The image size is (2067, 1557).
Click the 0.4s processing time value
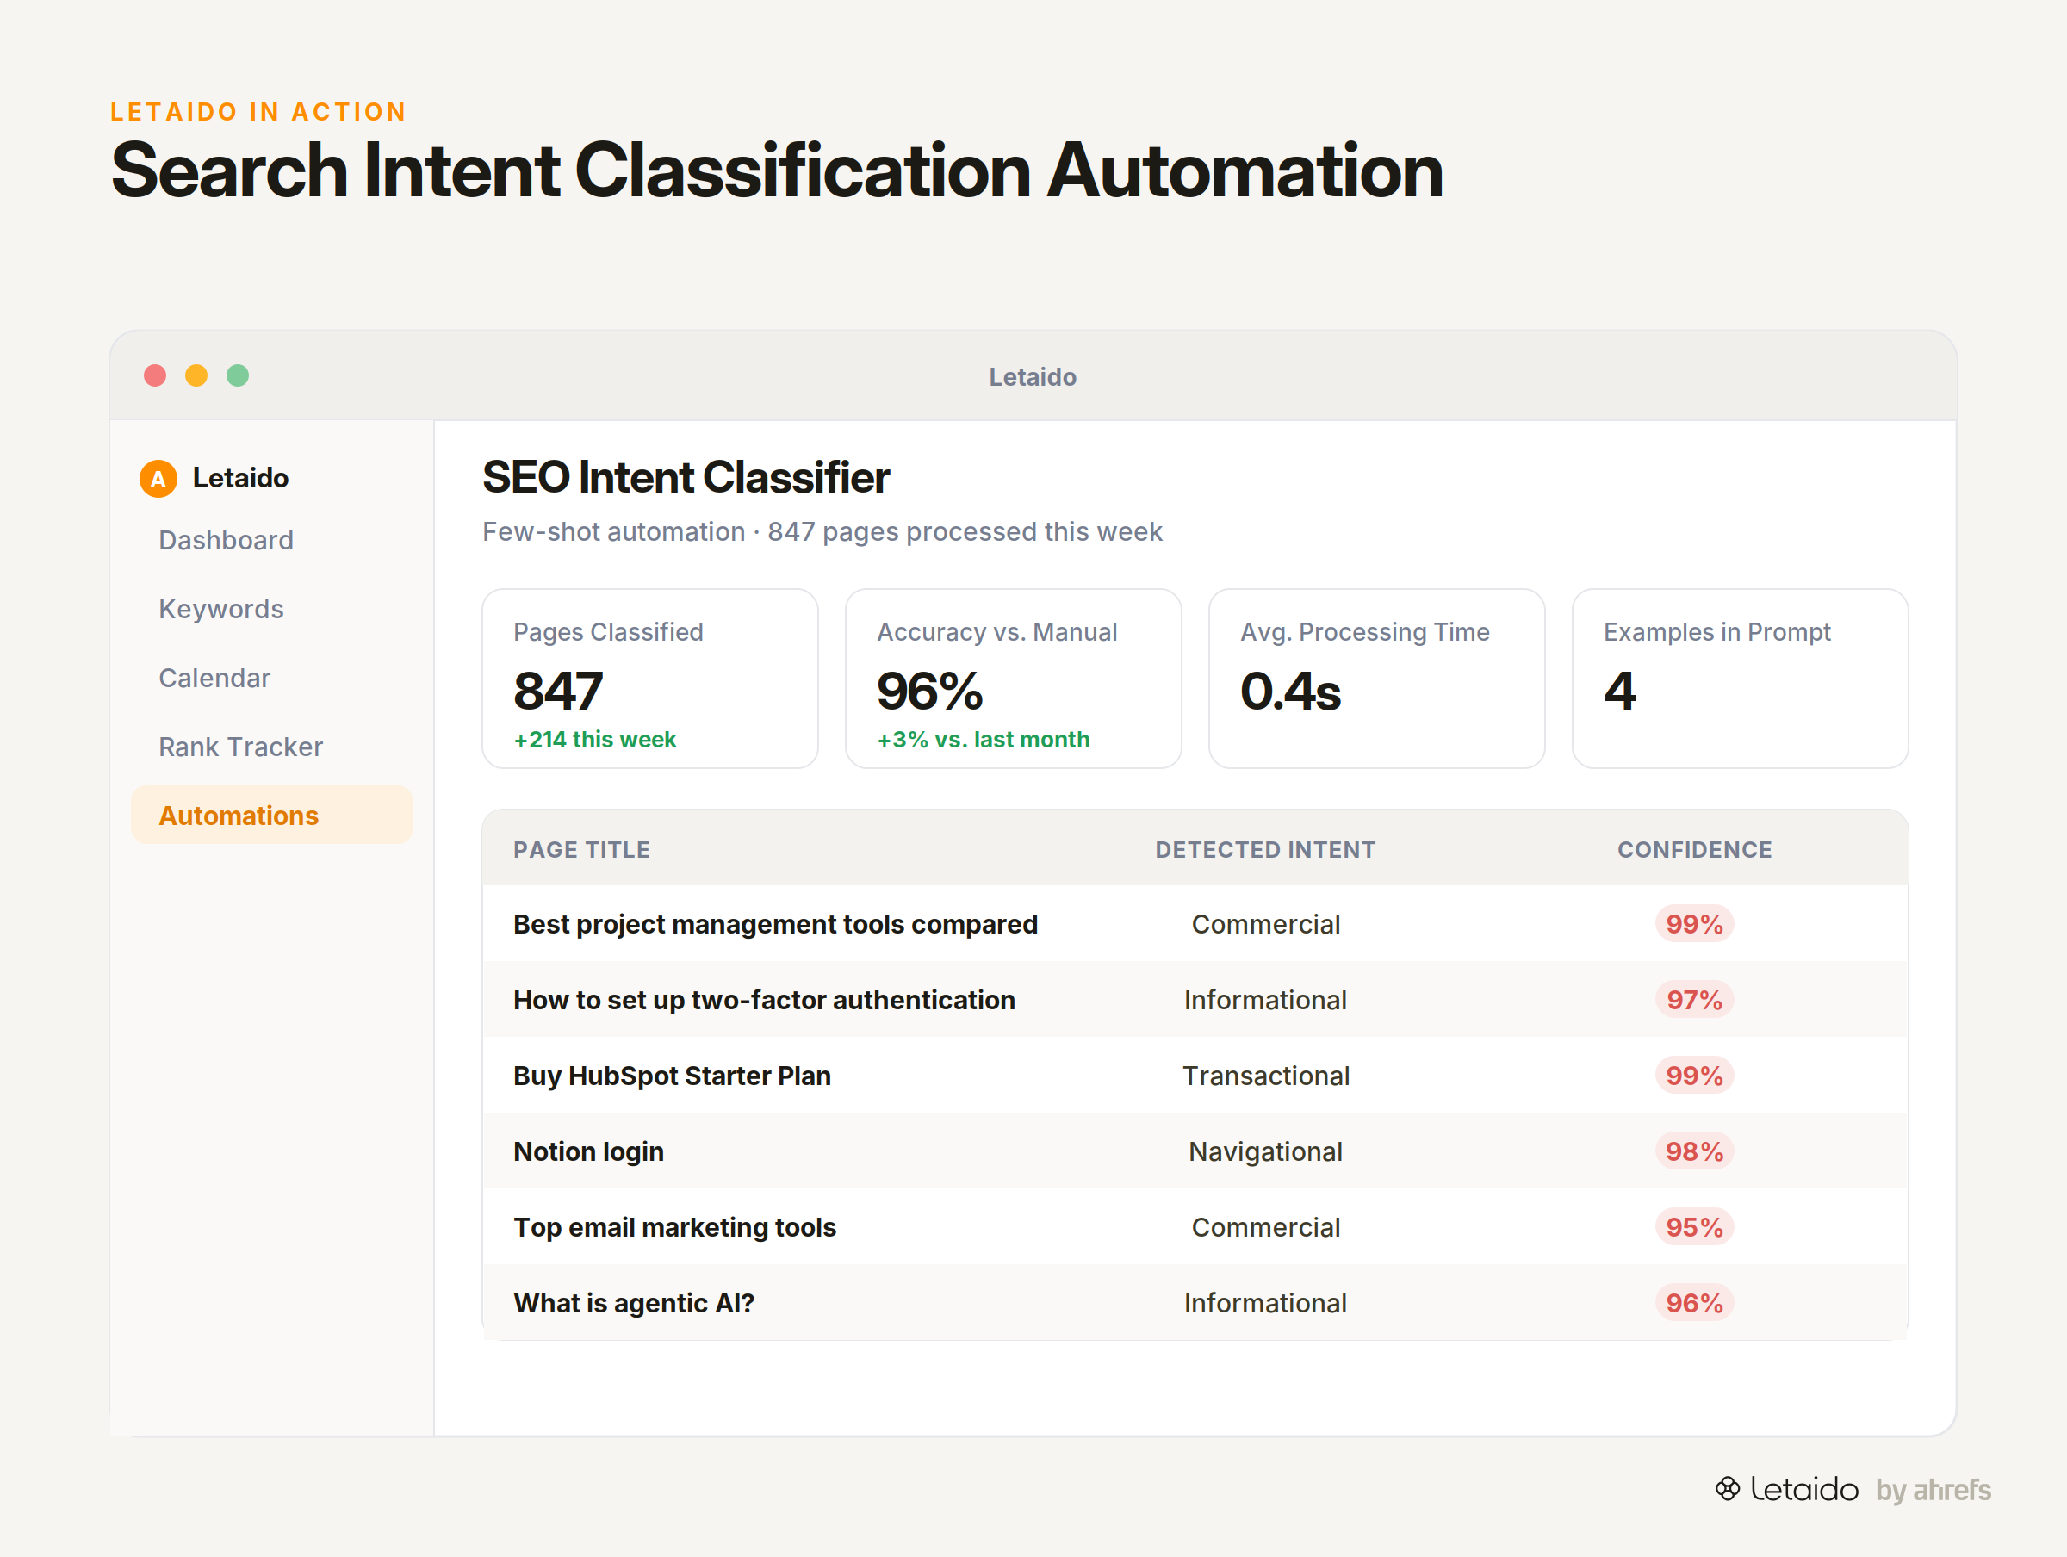[1290, 691]
